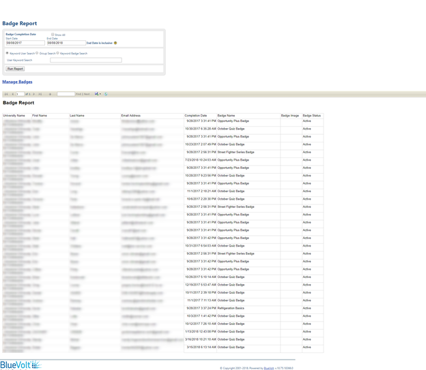Click the Start Date field

pyautogui.click(x=25, y=43)
